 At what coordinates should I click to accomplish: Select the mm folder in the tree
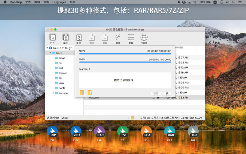point(61,83)
